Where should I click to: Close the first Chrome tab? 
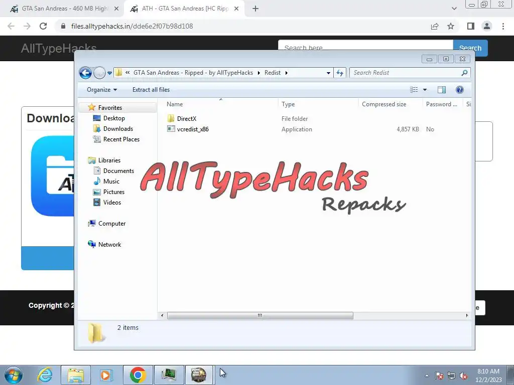tap(116, 9)
